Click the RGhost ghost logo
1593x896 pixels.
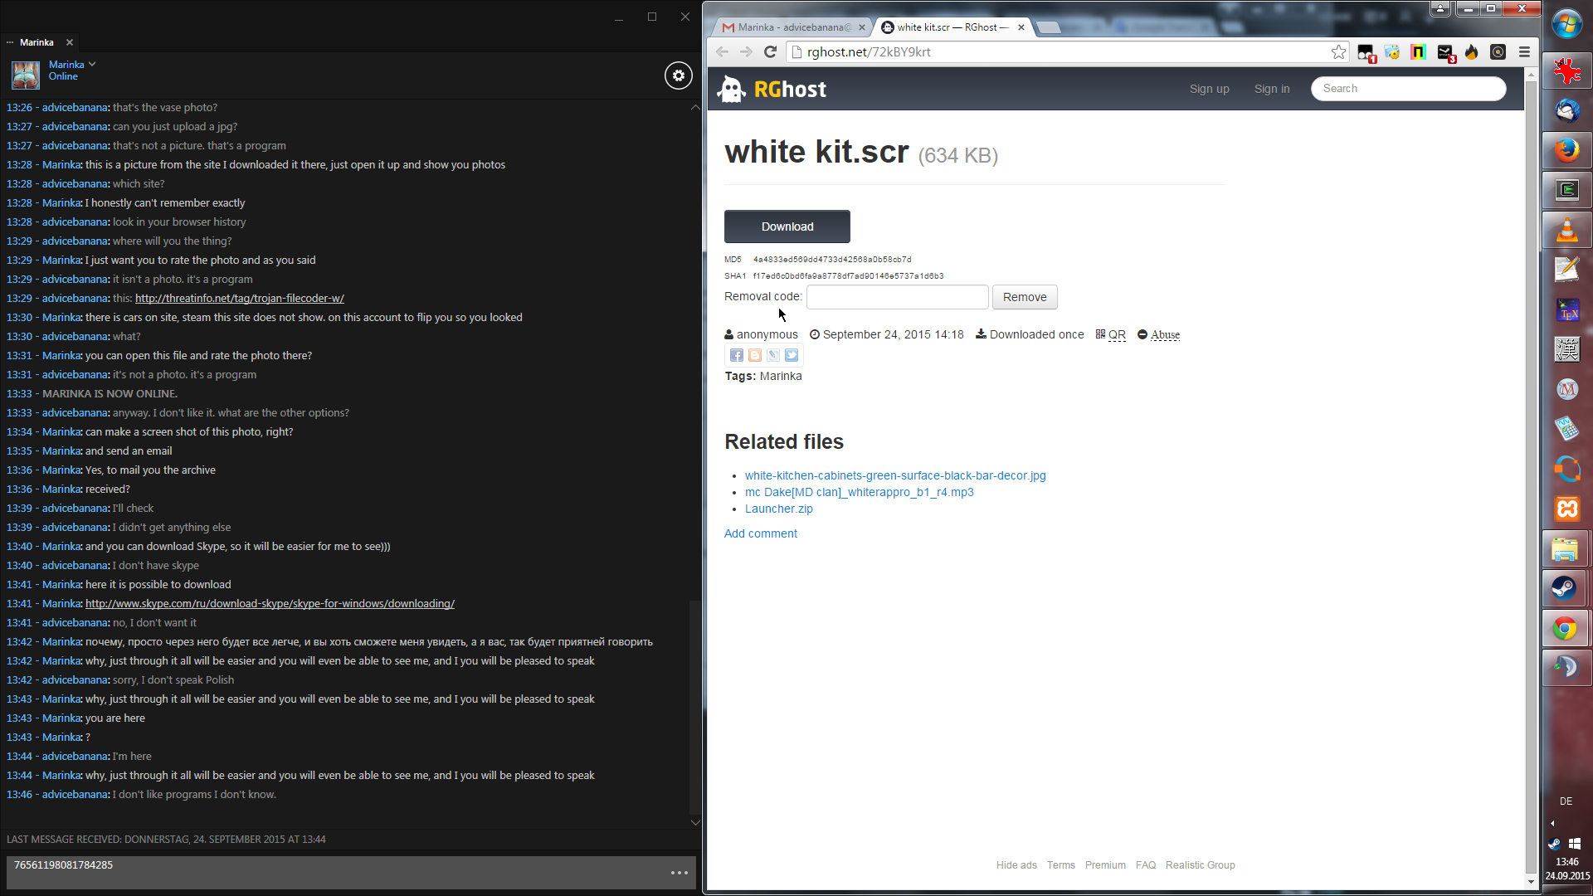(x=732, y=89)
